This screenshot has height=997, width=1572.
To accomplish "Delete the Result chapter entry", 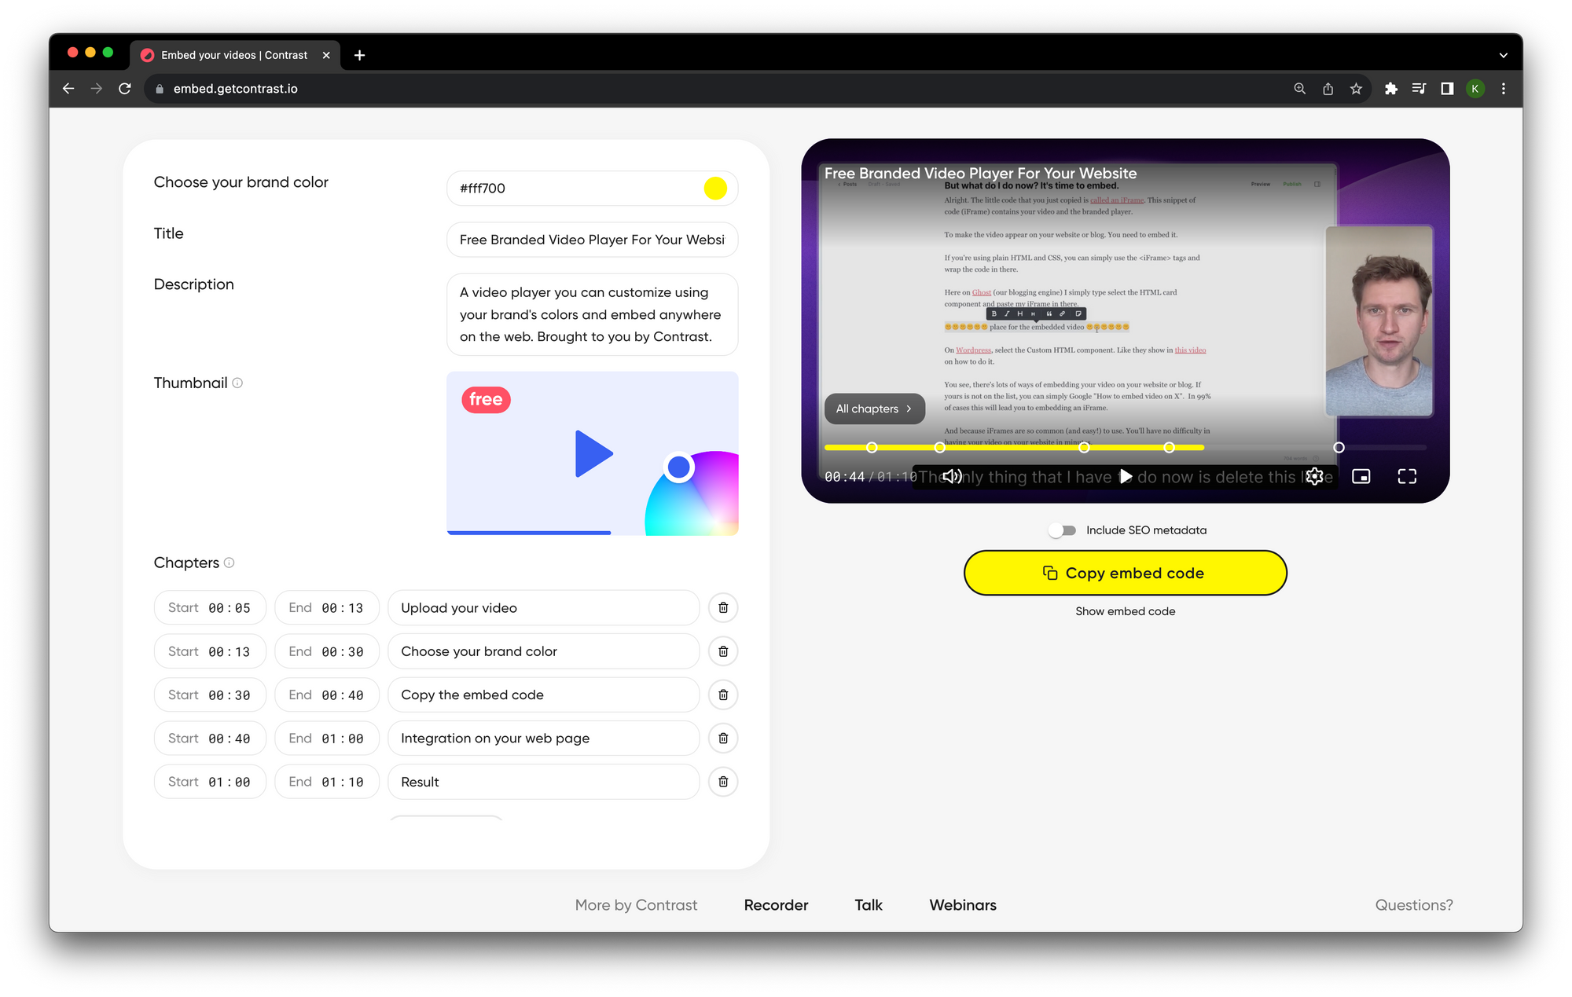I will [x=723, y=782].
